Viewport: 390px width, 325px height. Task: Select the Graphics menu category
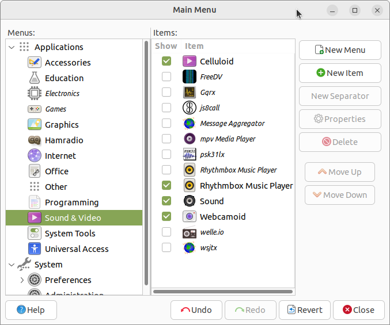62,125
